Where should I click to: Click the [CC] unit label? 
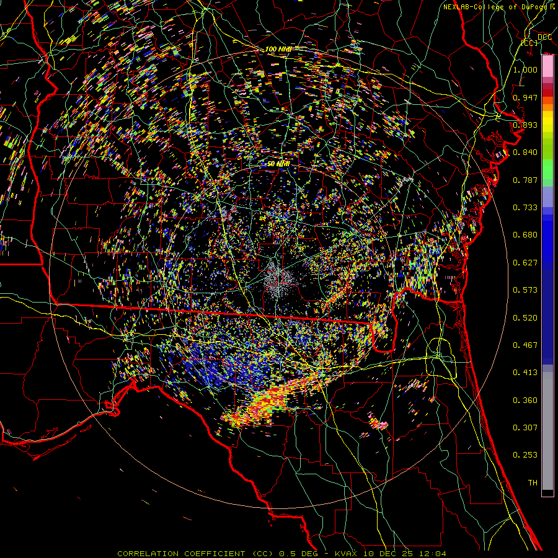pyautogui.click(x=529, y=43)
